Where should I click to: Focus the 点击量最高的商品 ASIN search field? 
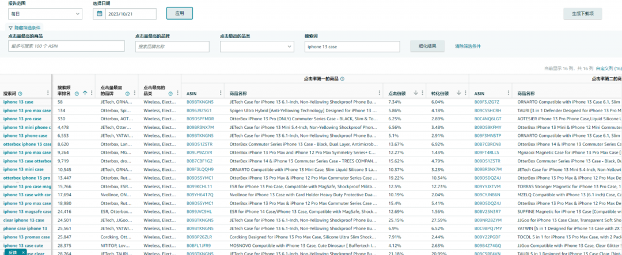(x=67, y=47)
